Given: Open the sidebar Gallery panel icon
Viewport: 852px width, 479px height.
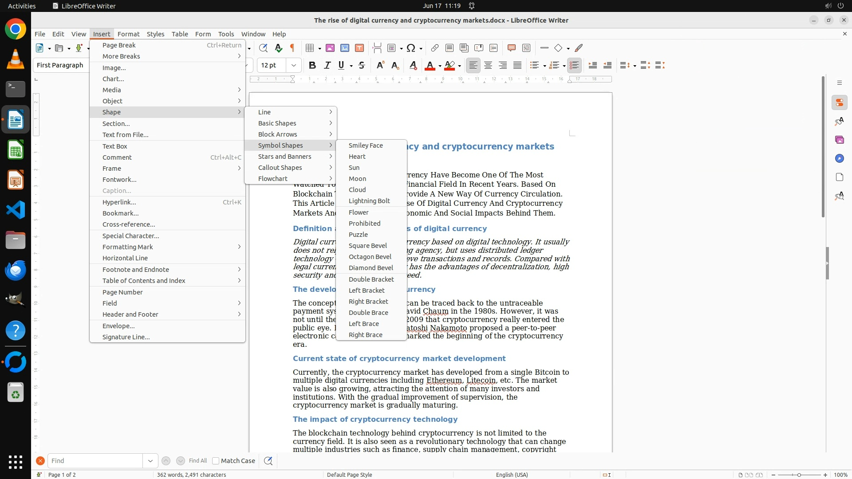Looking at the screenshot, I should coord(839,140).
